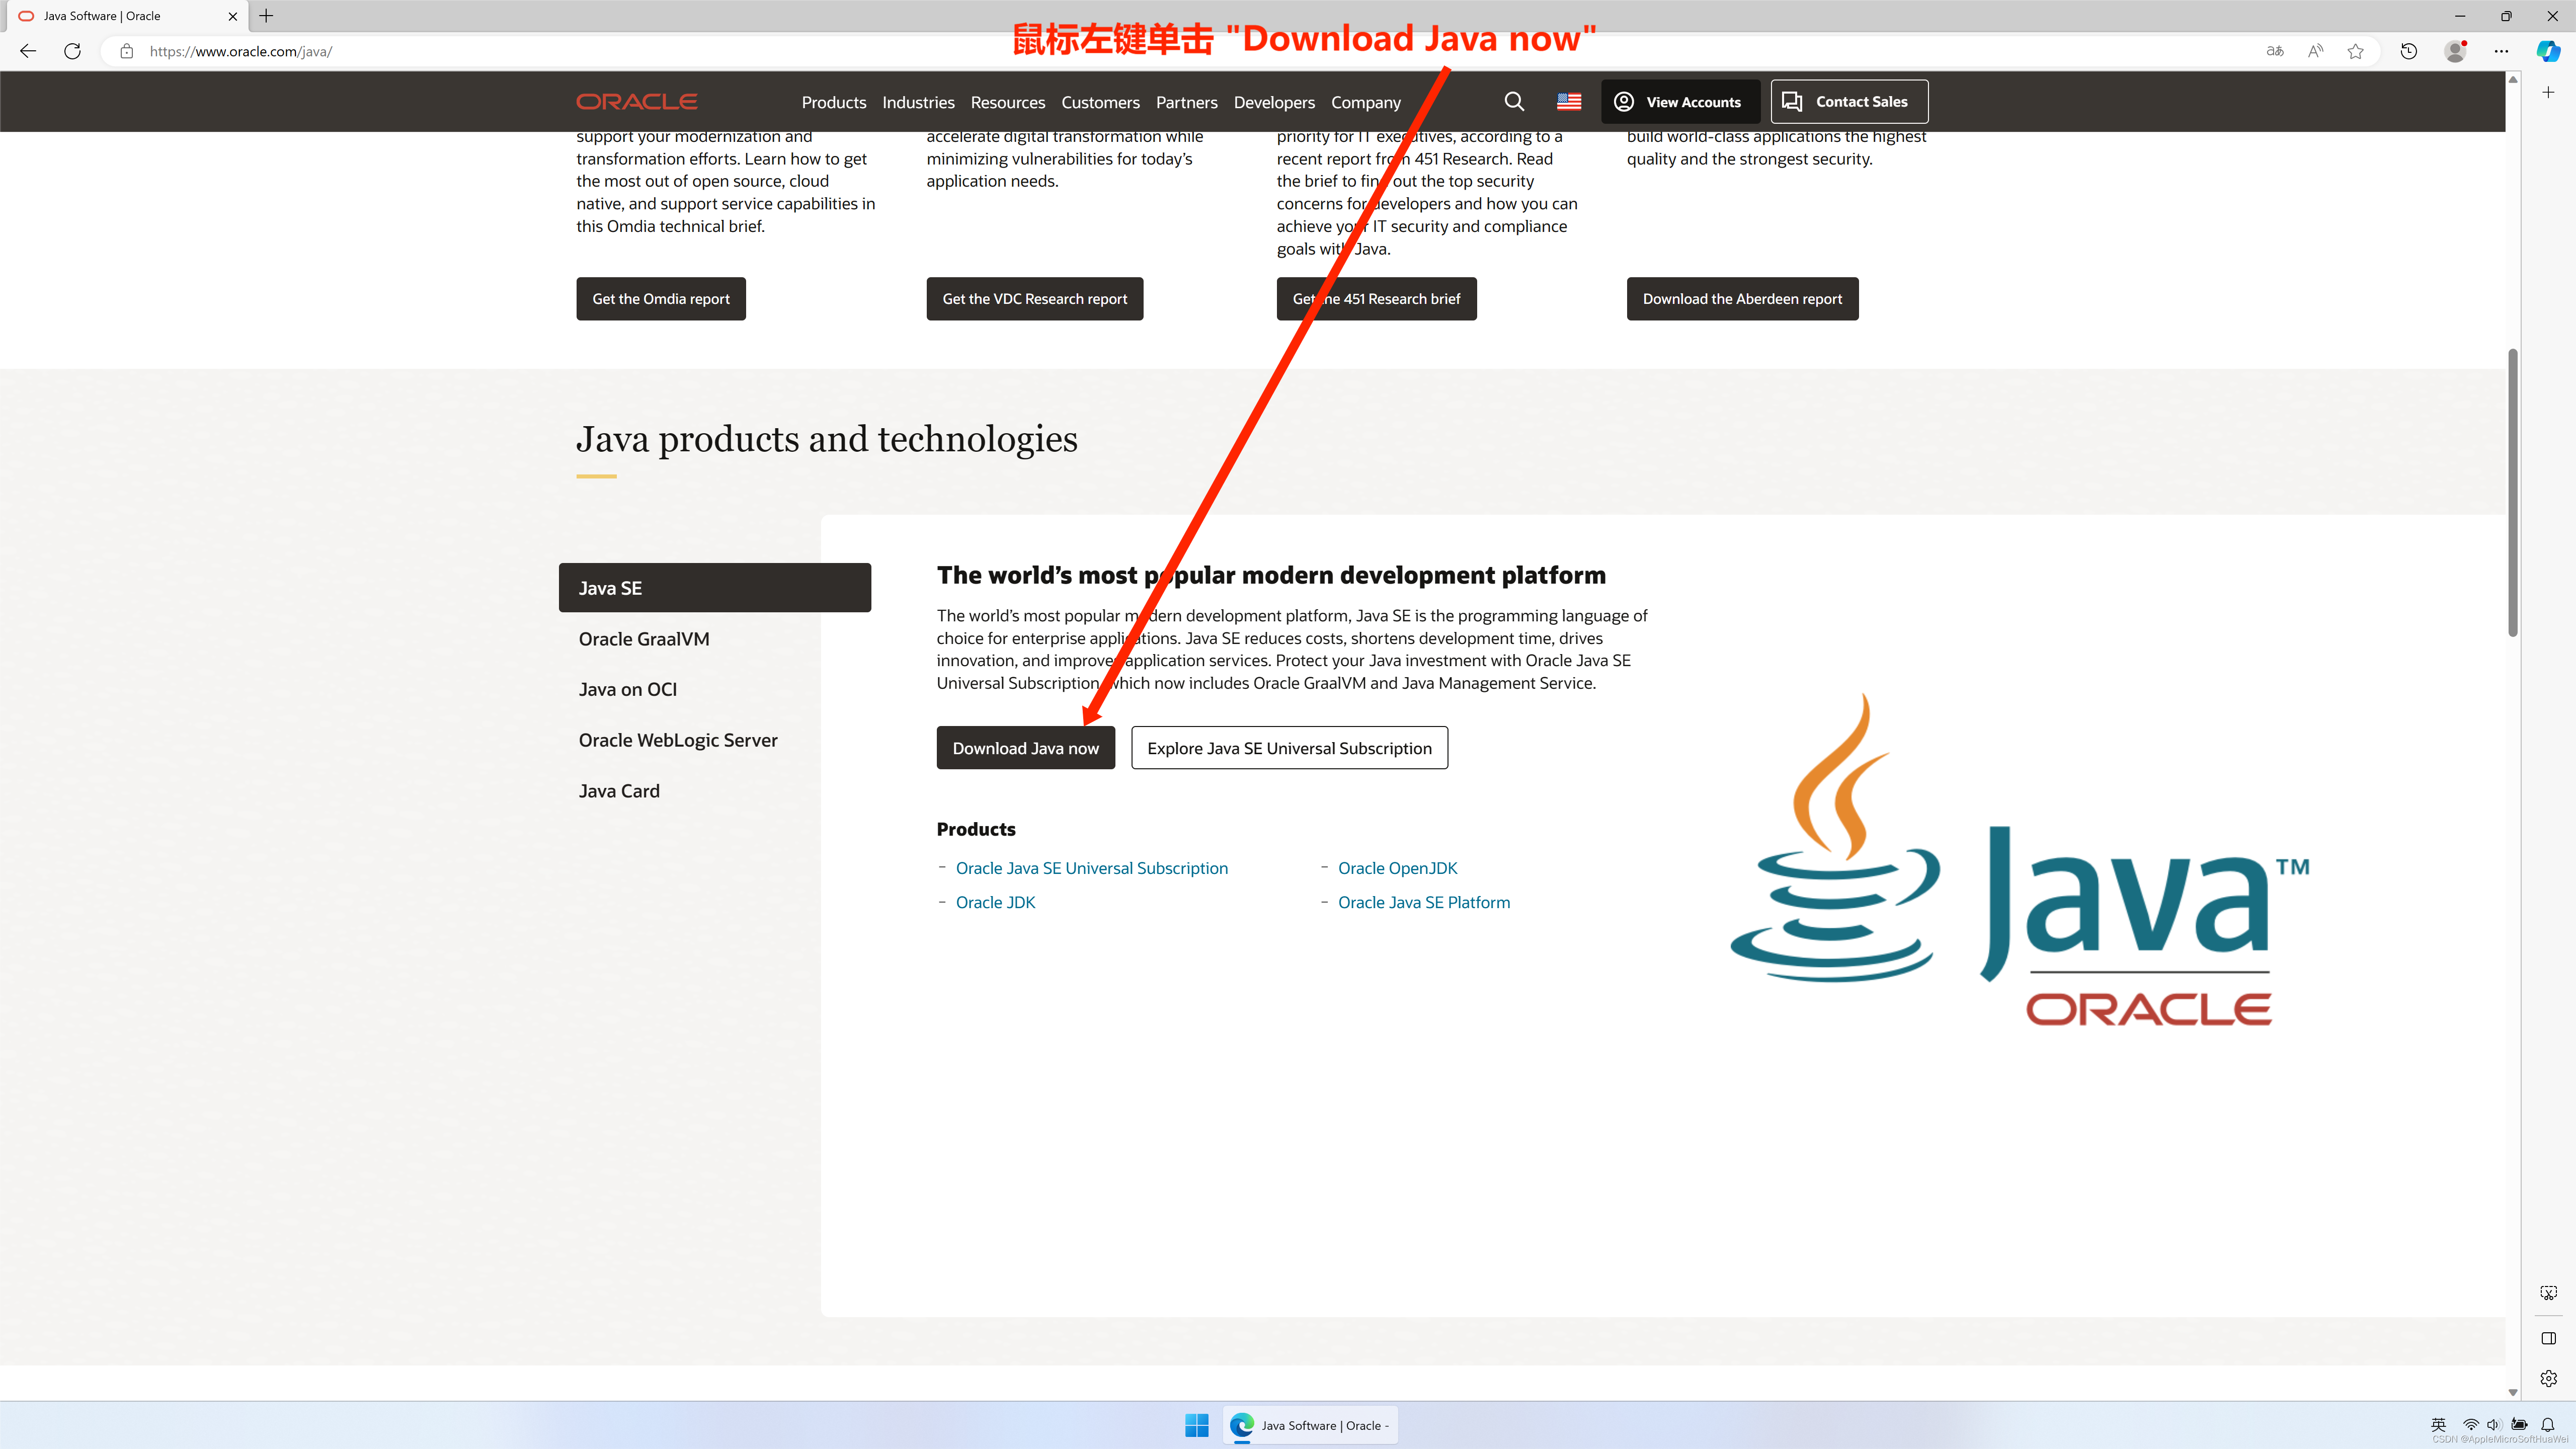Click Download Java now button

click(1025, 747)
